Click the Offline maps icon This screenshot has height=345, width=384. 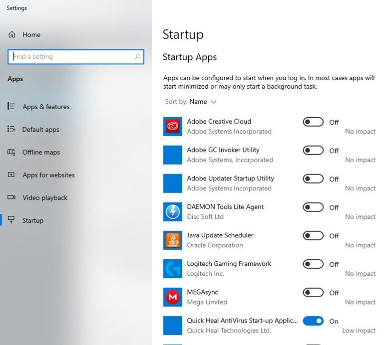[11, 152]
